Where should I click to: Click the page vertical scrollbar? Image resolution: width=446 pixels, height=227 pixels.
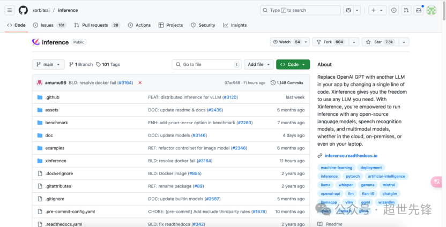(x=444, y=11)
